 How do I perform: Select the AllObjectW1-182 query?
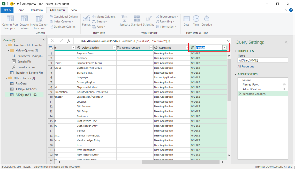(24, 95)
